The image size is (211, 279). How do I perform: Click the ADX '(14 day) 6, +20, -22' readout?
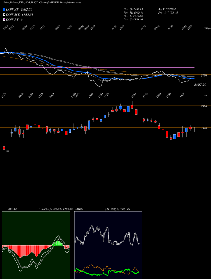(x=118, y=209)
